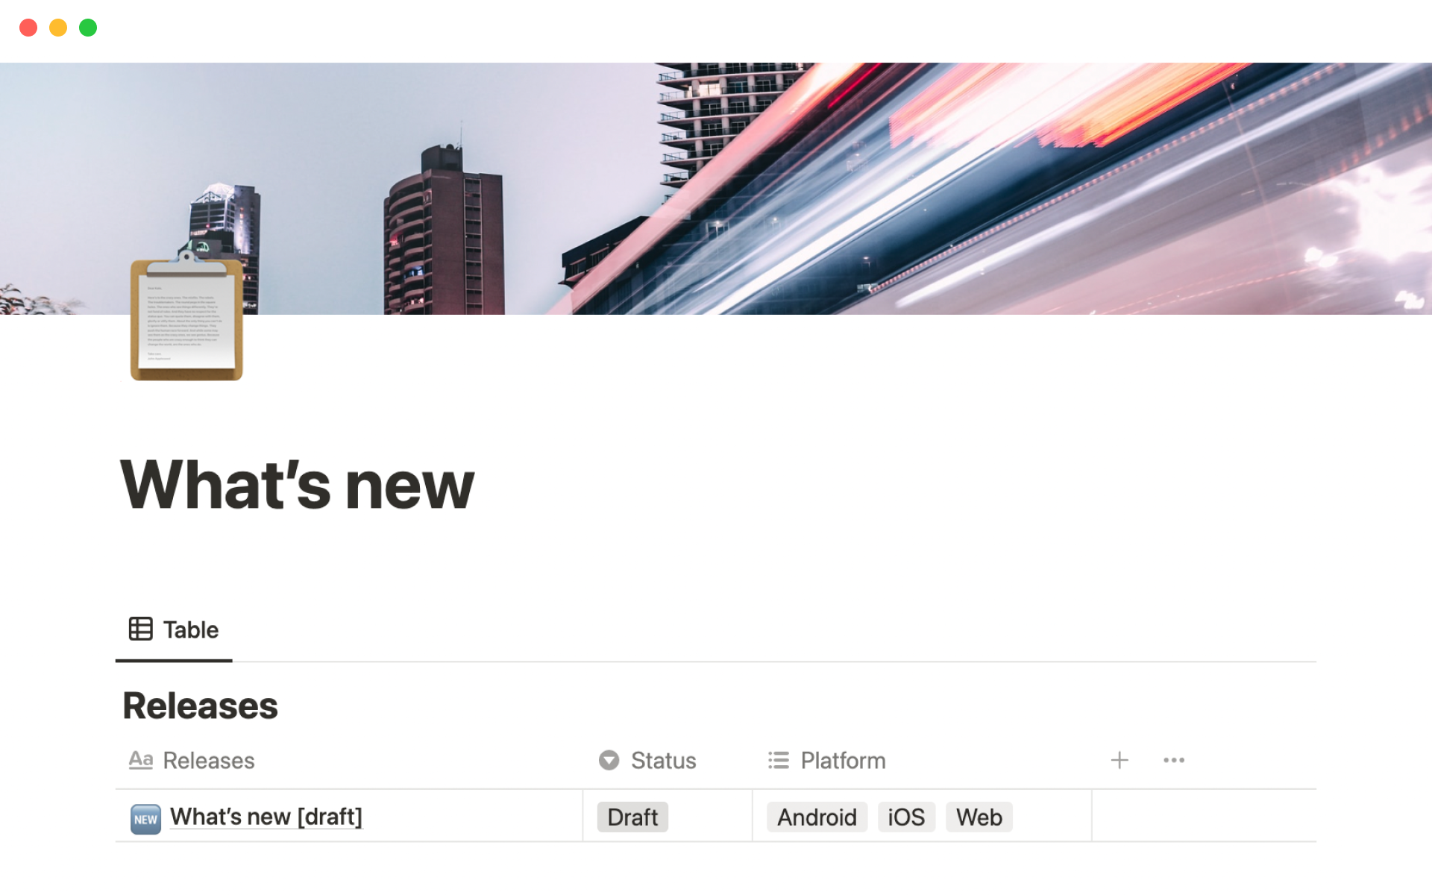The width and height of the screenshot is (1432, 895).
Task: Open the Platform column header menu
Action: coord(922,760)
